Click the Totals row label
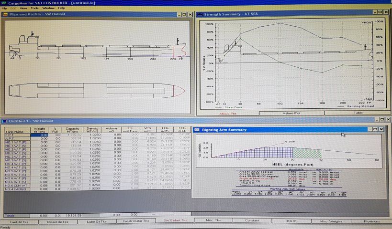Screen dimensions: 392x229 click(x=17, y=216)
